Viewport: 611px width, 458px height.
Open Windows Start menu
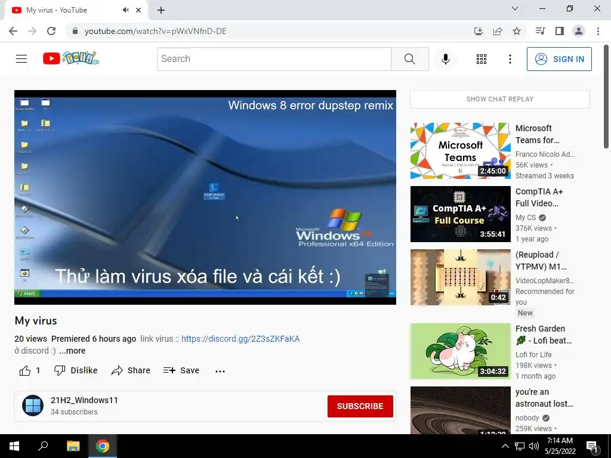14,446
